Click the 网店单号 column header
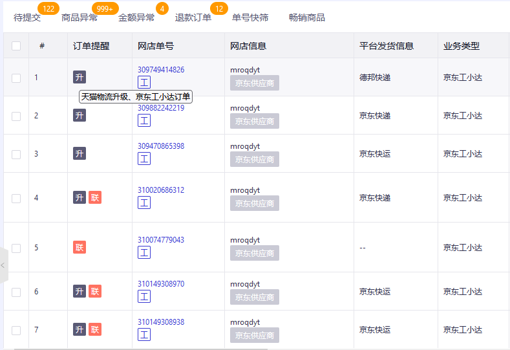 coord(156,46)
